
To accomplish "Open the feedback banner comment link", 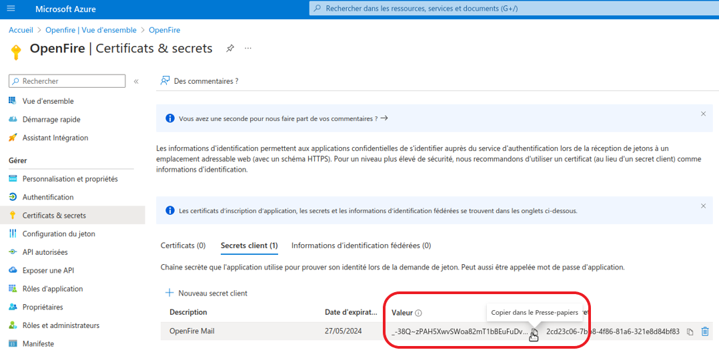I will click(283, 118).
